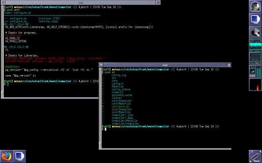Click conf/snmpoller in the status list
The width and height of the screenshot is (262, 163).
point(122,101)
